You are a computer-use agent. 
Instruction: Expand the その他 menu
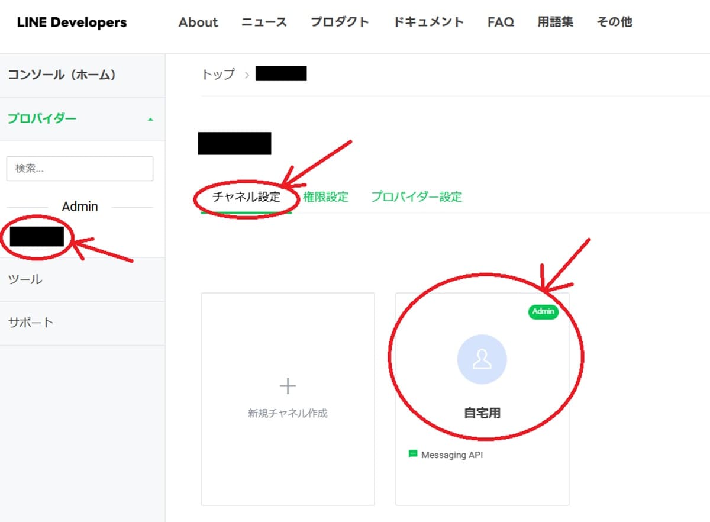614,22
